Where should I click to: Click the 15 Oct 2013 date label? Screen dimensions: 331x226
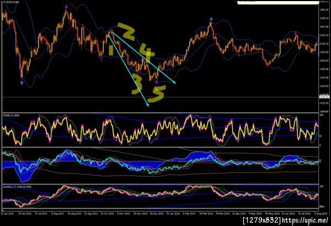pos(107,213)
